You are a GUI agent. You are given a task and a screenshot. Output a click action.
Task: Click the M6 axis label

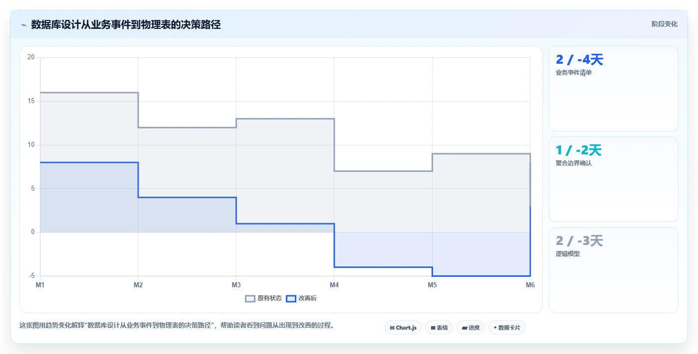point(530,285)
